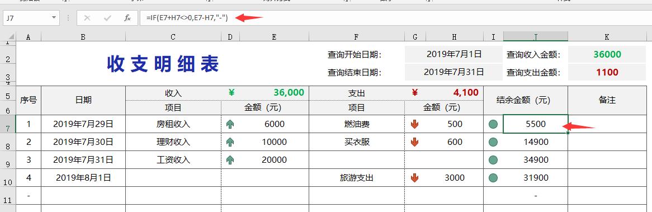Select column B header
This screenshot has height=212, width=652.
click(x=83, y=37)
